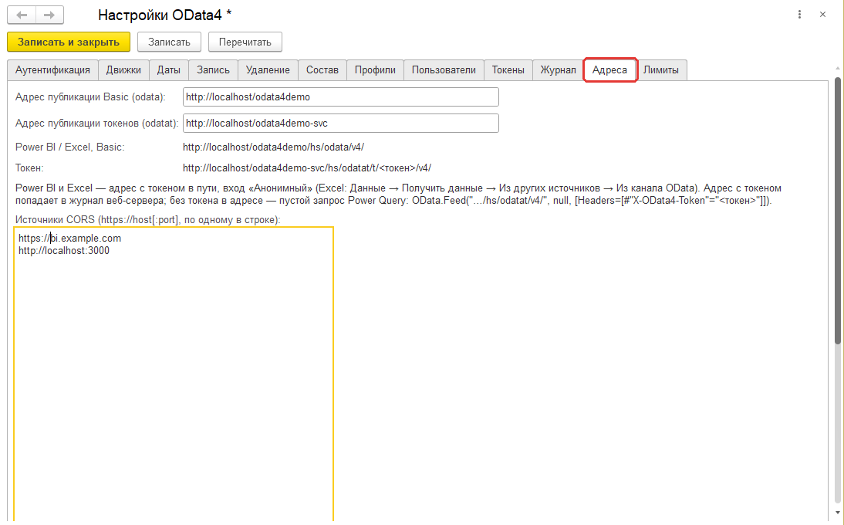
Task: Click the Источники CORS label
Action: pos(148,220)
